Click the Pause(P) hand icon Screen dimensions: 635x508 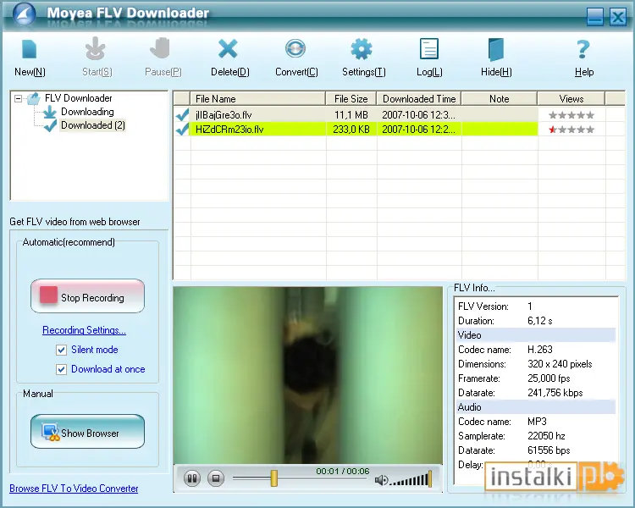(160, 48)
